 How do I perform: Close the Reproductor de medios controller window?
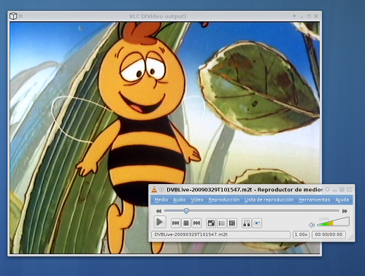coord(350,189)
